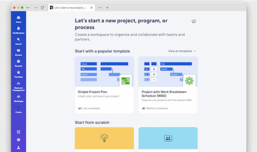Select the Simple Project Plan template
257x152 pixels.
click(x=104, y=85)
